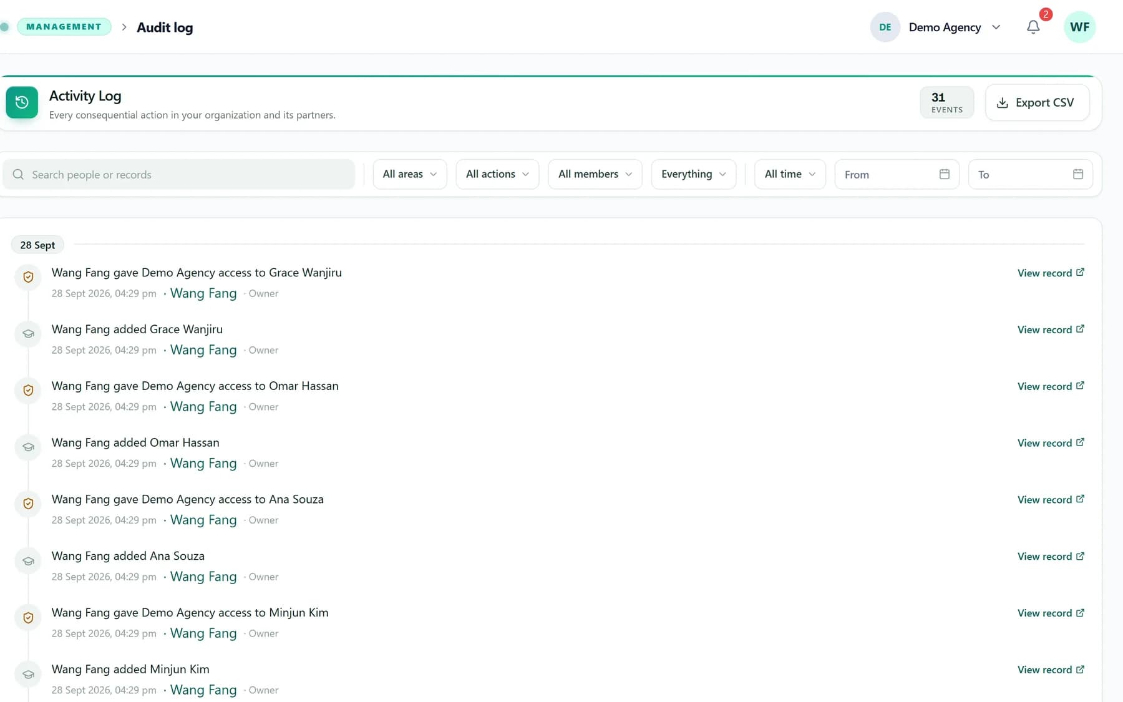This screenshot has height=702, width=1123.
Task: Click graduation cap icon for added Minjun Kim
Action: [28, 675]
